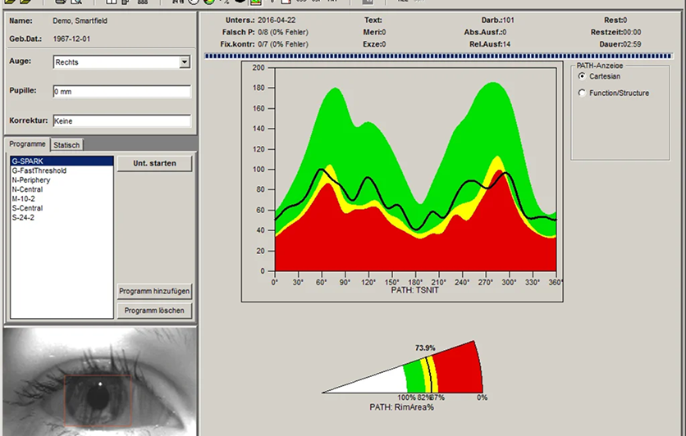Click into the Pupille input field

(122, 92)
